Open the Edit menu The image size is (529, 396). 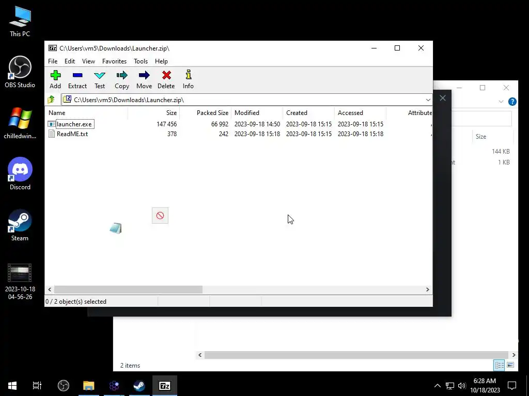[x=70, y=61]
